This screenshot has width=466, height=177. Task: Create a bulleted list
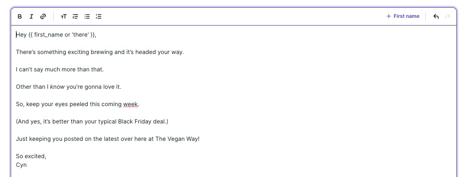point(87,16)
